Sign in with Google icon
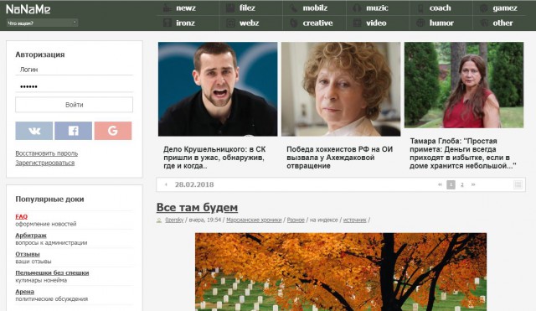The height and width of the screenshot is (311, 536). (113, 131)
